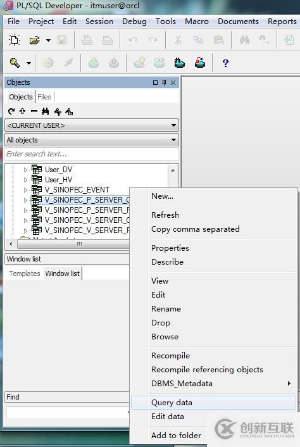Click the Enter search text field
This screenshot has width=300, height=447.
pyautogui.click(x=92, y=154)
